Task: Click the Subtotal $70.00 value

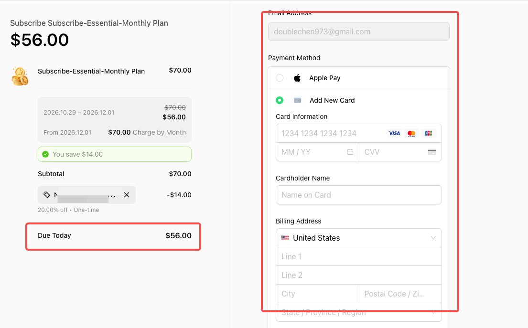Action: (180, 174)
